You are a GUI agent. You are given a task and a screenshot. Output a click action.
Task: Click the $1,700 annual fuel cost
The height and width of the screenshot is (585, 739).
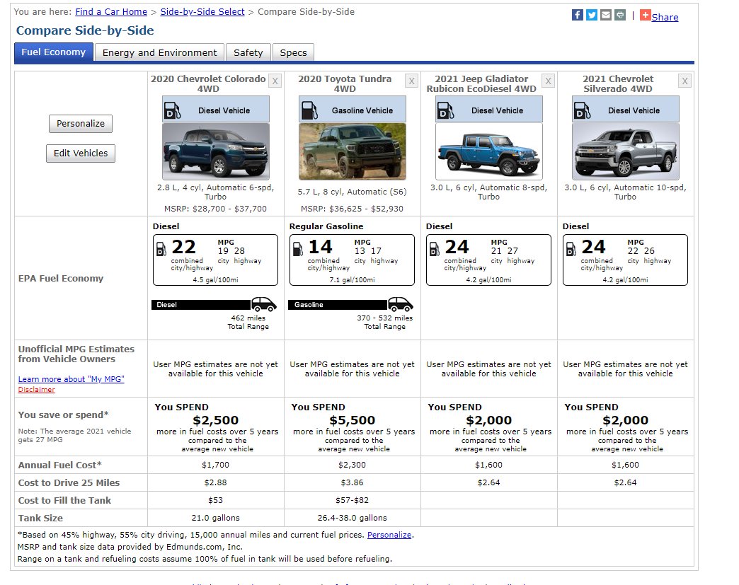coord(215,465)
